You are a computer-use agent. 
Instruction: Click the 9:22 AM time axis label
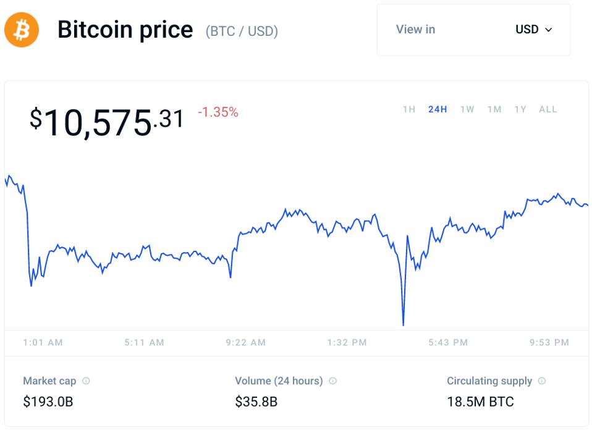click(x=246, y=342)
